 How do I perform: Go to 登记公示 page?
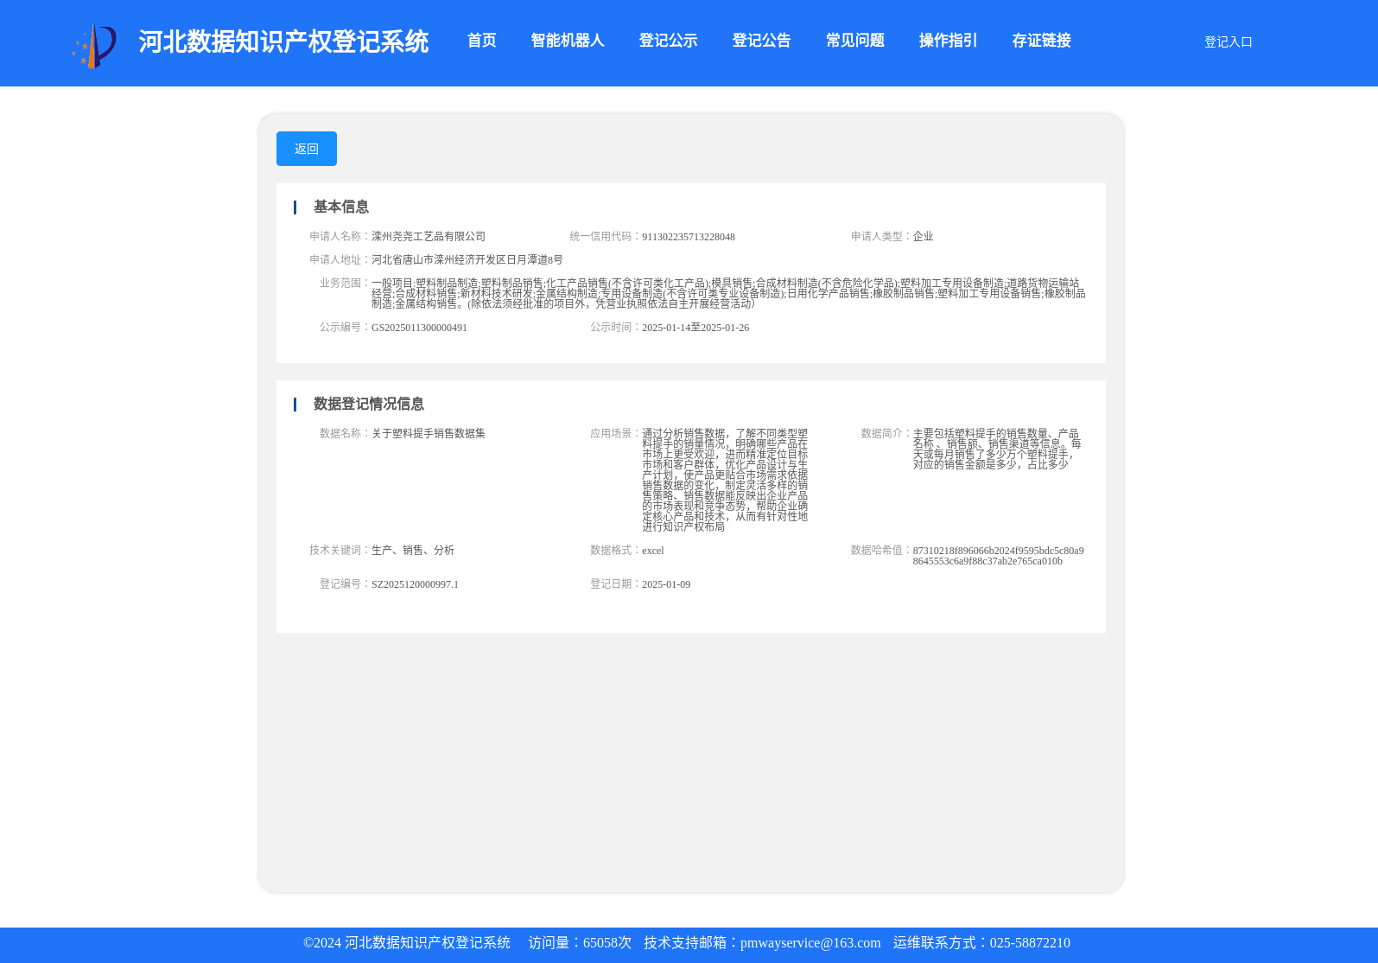tap(668, 41)
